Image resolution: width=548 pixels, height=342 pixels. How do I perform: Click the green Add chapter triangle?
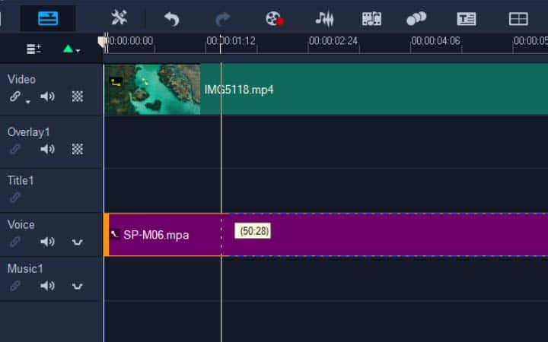68,49
